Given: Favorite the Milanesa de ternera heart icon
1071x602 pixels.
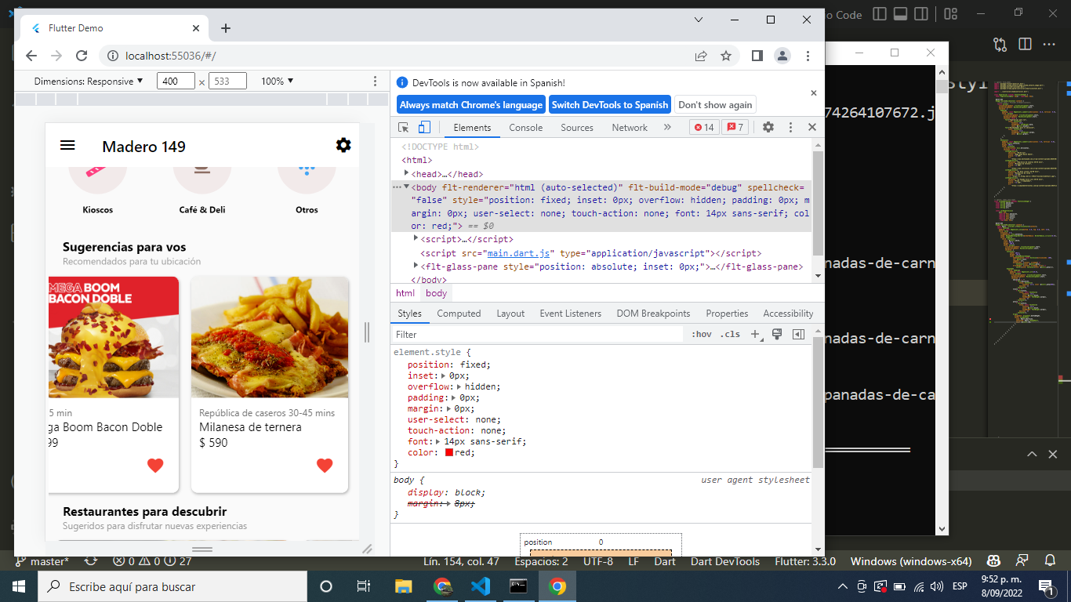Looking at the screenshot, I should (x=325, y=466).
